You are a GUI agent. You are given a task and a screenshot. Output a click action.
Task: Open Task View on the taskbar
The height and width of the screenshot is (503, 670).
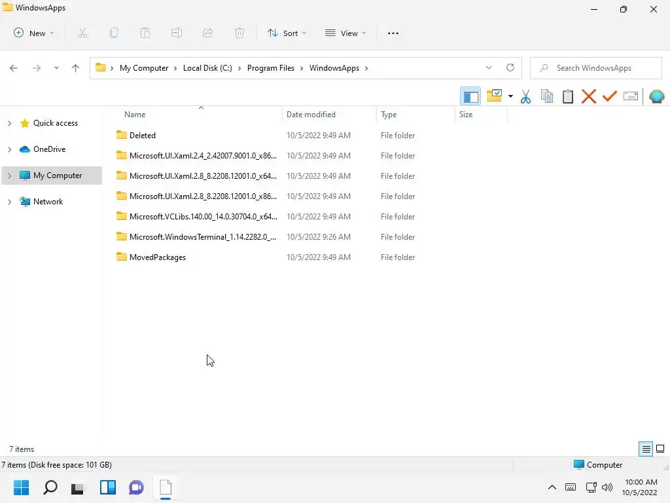(77, 487)
